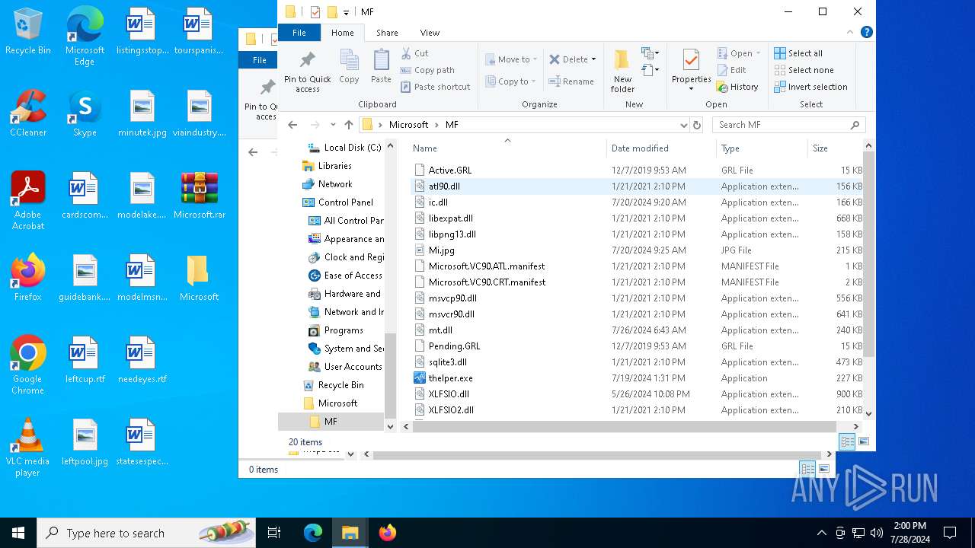This screenshot has height=548, width=975.
Task: Open the File menu tab
Action: (x=299, y=33)
